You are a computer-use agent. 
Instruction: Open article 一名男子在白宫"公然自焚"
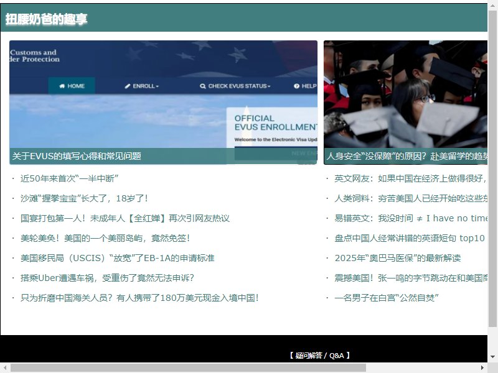(x=387, y=298)
